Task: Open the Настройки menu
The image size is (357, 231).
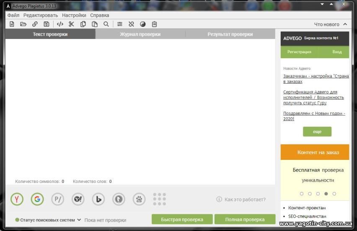Action: pos(74,15)
